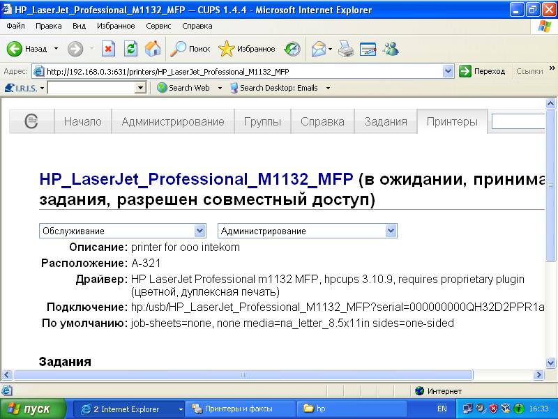Viewport: 558px width, 419px height.
Task: Open the Справка tab in CUPS navigation
Action: [322, 121]
